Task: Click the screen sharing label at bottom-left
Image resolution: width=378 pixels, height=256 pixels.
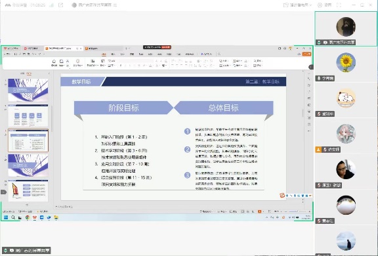Action: tap(26, 251)
